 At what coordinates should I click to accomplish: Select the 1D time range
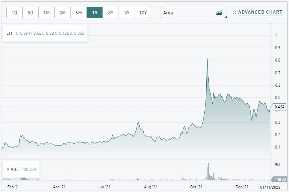(14, 12)
